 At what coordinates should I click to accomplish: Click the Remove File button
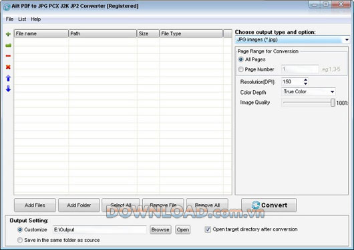tap(163, 205)
